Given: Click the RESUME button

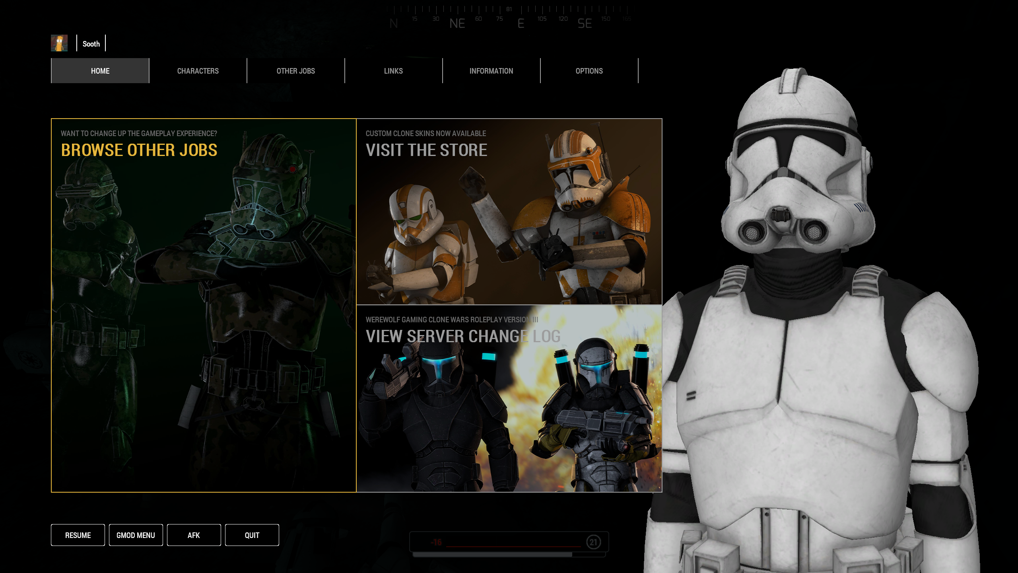Looking at the screenshot, I should tap(78, 535).
